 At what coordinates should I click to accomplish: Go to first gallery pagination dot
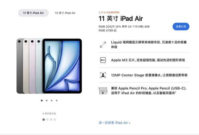click(42, 100)
